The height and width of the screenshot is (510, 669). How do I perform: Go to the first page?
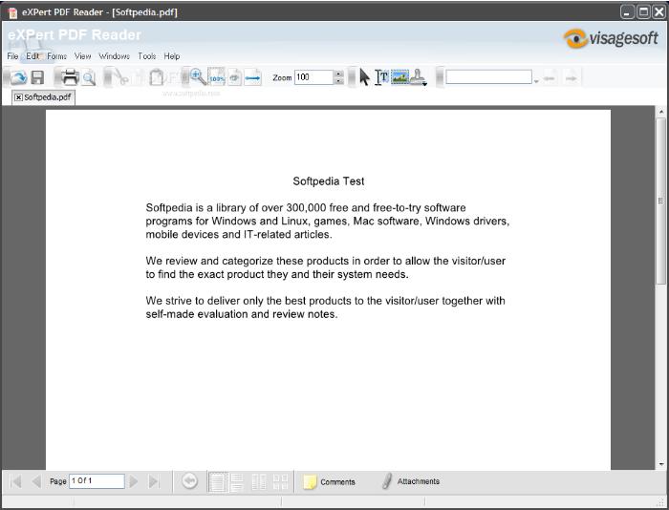point(15,481)
